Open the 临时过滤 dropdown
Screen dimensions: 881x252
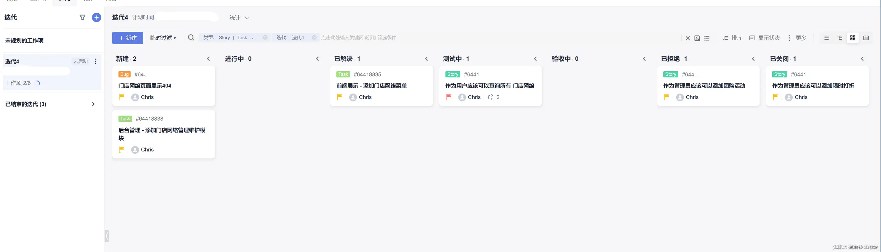point(163,38)
